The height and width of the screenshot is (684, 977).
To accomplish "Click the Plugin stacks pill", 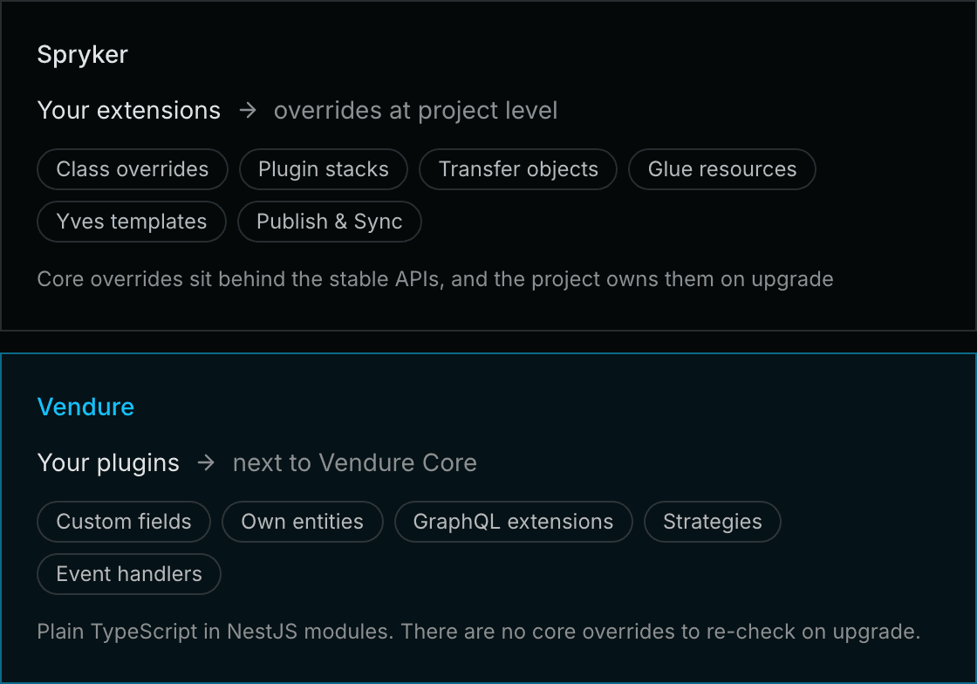I will [x=324, y=169].
